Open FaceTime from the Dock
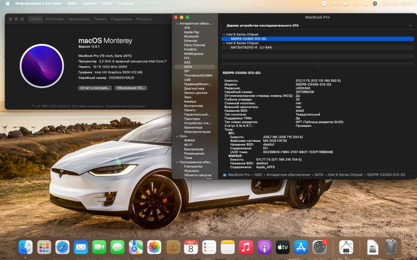Image resolution: width=417 pixels, height=260 pixels. pyautogui.click(x=99, y=247)
